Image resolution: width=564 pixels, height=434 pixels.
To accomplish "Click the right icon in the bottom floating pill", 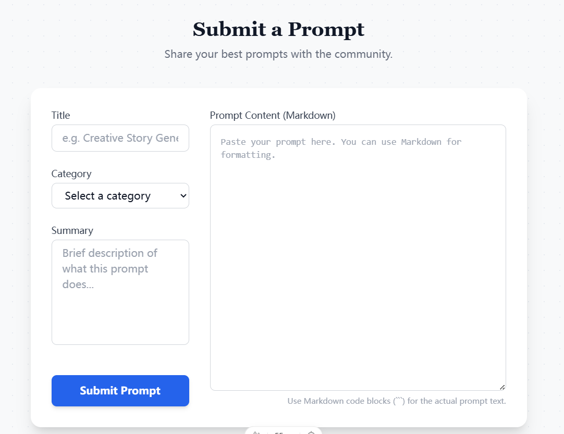I will click(x=311, y=432).
